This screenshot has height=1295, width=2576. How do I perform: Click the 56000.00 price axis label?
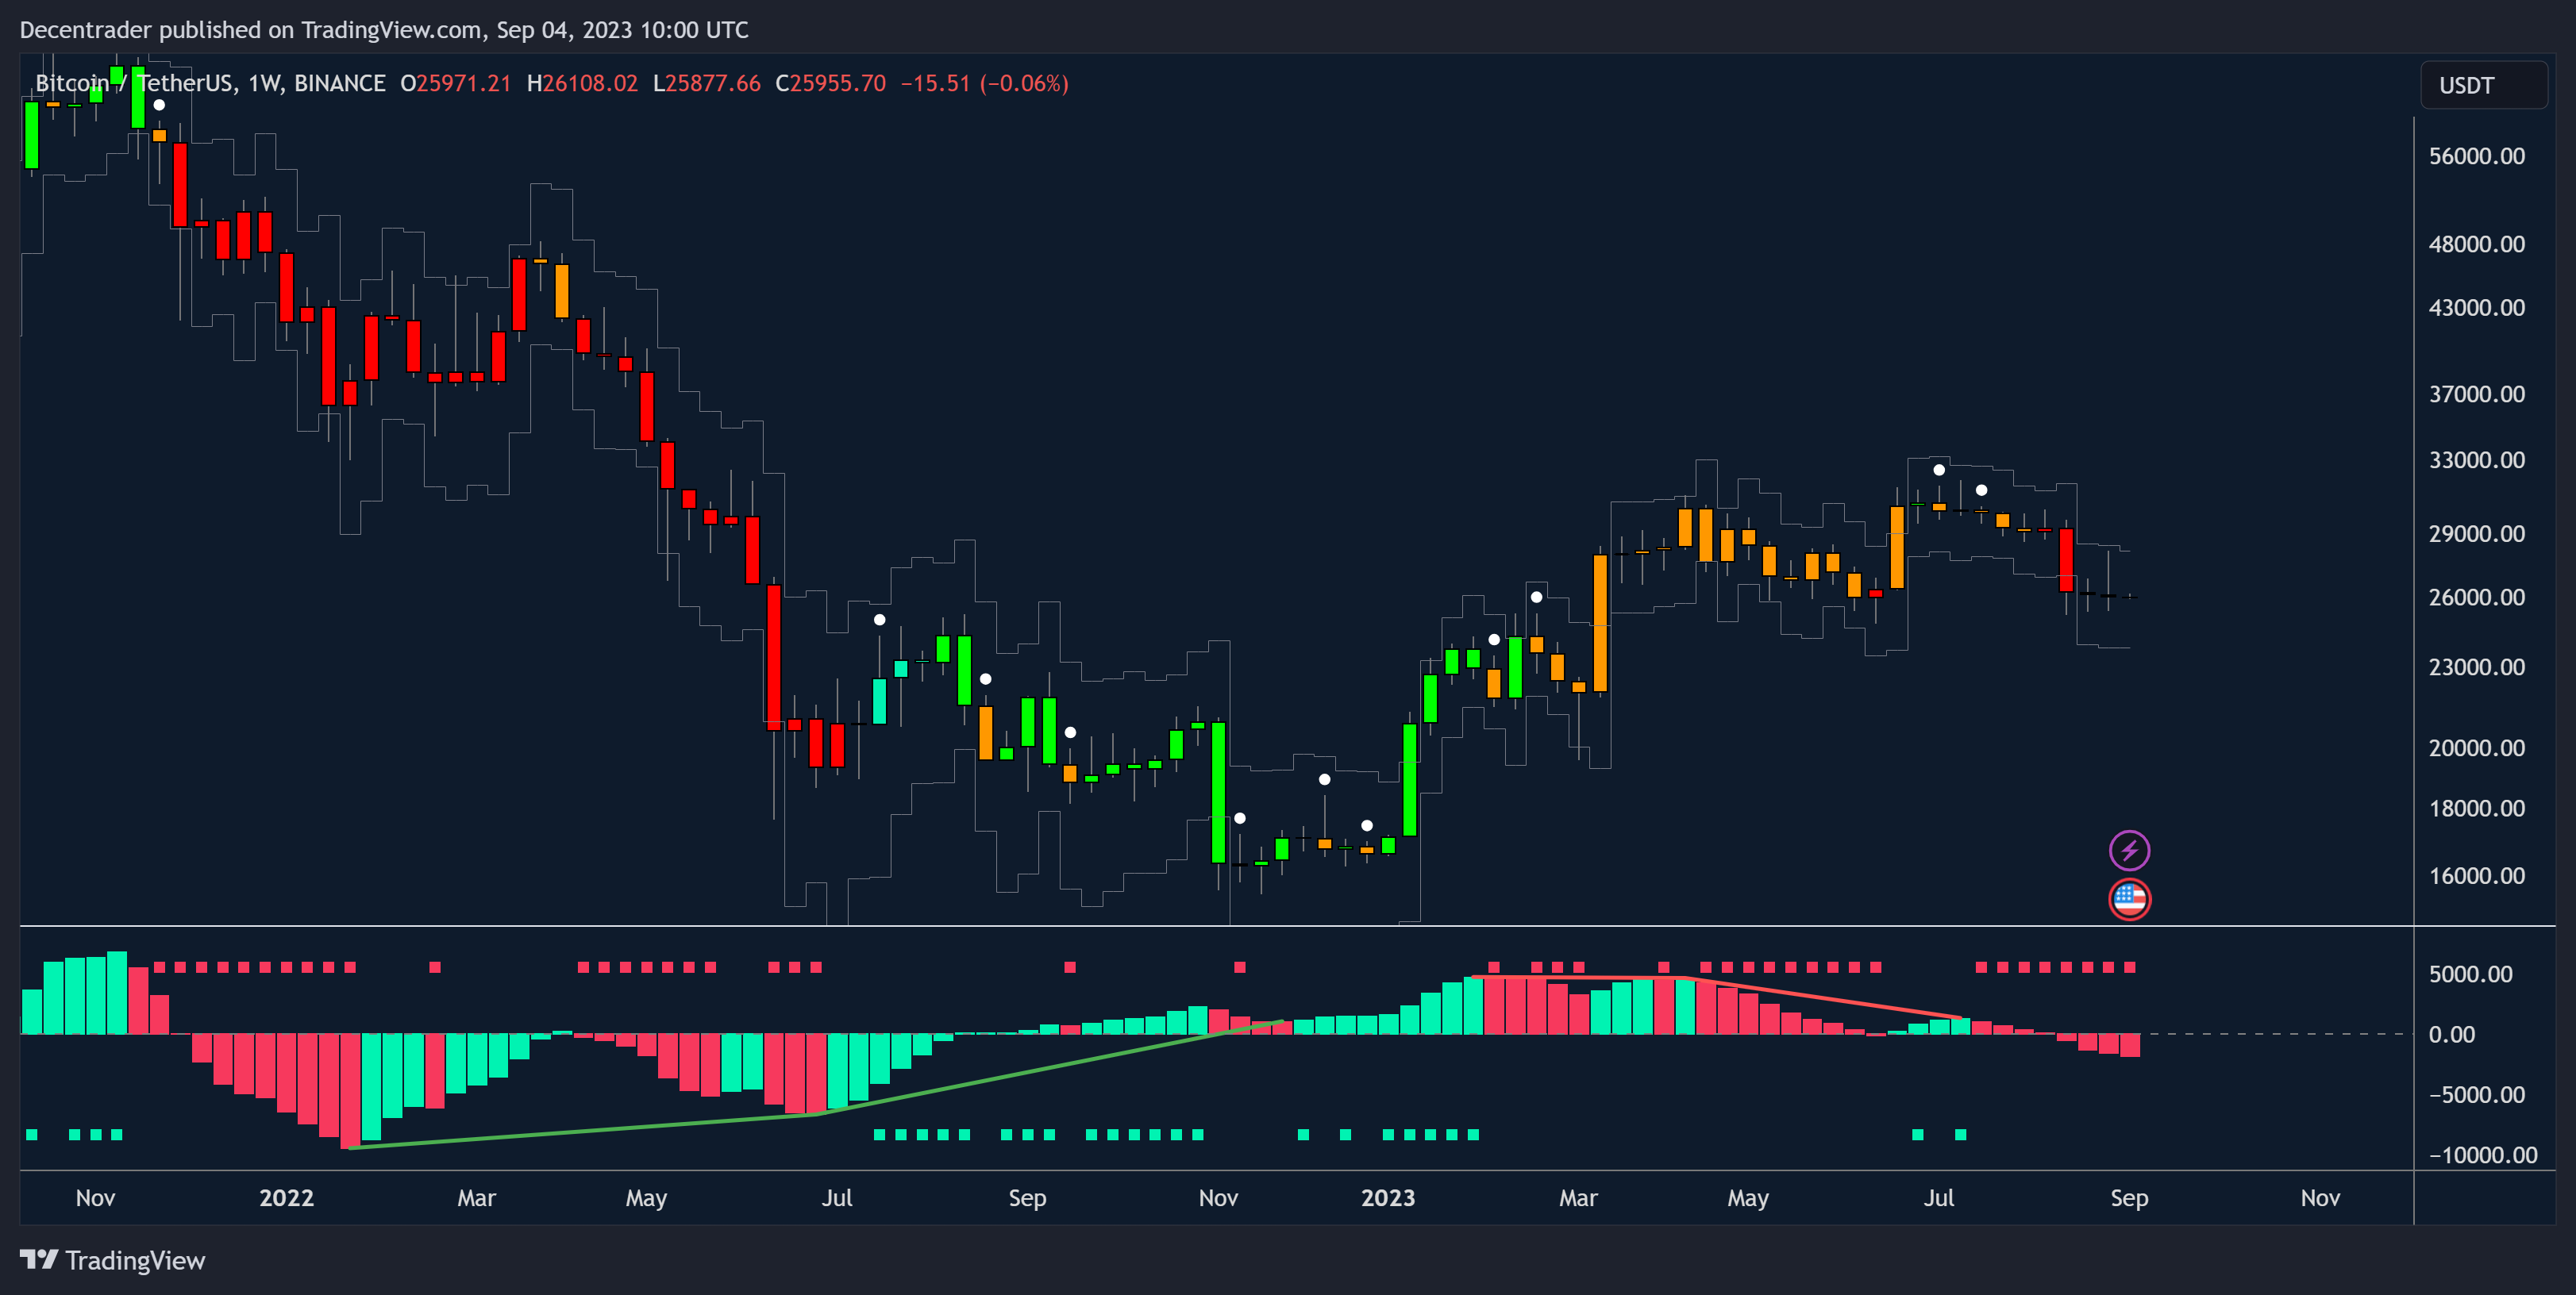pyautogui.click(x=2476, y=156)
